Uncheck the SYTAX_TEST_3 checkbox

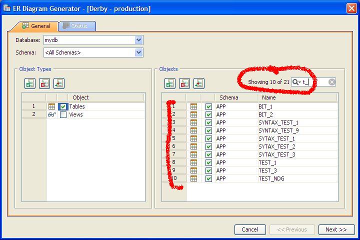point(208,154)
